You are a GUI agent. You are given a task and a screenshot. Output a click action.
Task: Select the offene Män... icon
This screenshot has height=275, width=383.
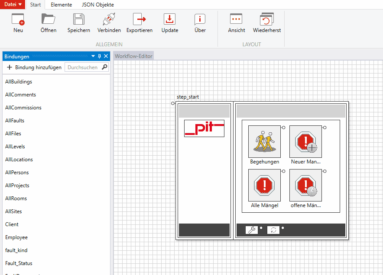(x=305, y=185)
